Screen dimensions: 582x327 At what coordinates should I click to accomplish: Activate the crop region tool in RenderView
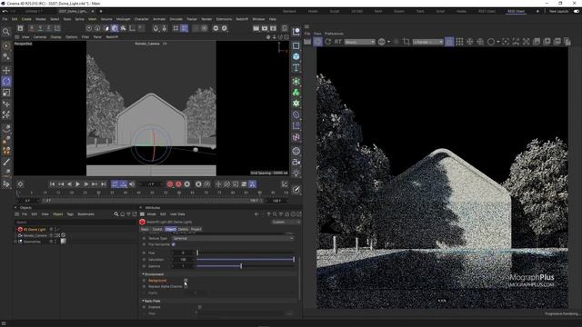coord(406,42)
